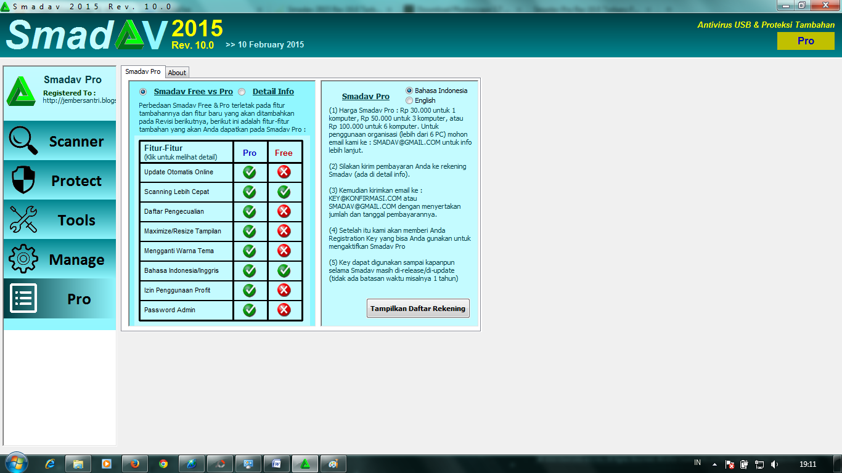This screenshot has width=842, height=473.
Task: Click Free red cross for Daftar Pengecualian
Action: (284, 211)
